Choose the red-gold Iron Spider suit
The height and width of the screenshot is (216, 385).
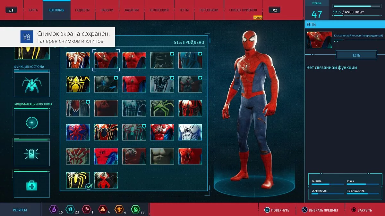click(106, 132)
